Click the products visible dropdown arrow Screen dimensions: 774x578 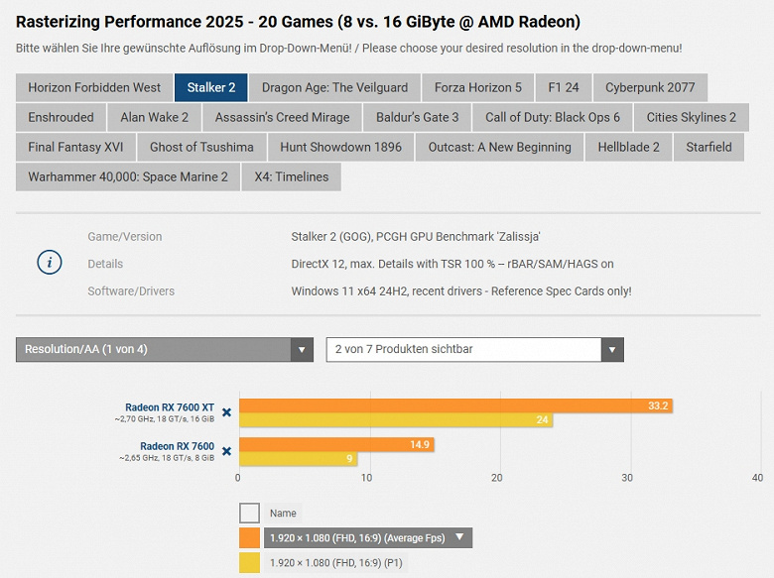pos(612,350)
